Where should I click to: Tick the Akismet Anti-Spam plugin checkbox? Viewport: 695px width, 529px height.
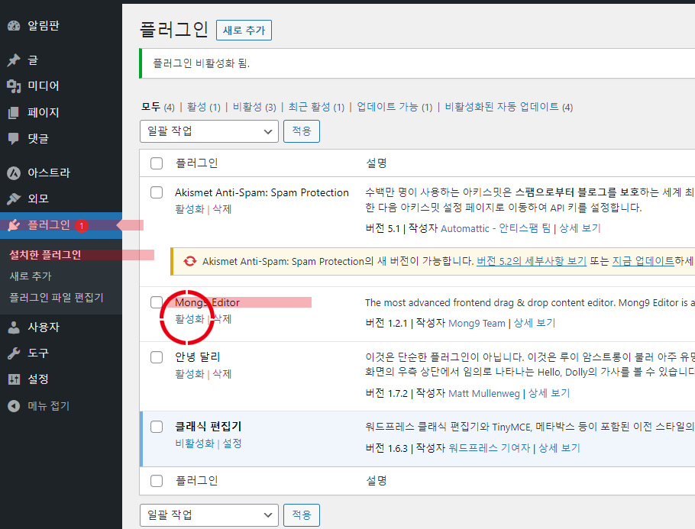157,192
